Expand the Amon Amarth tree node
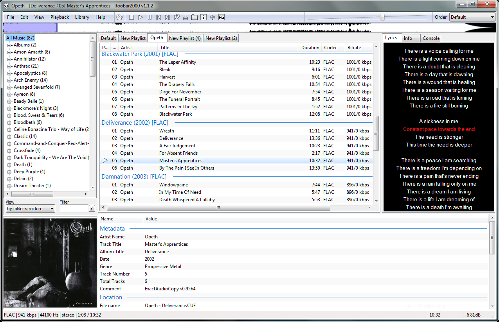The width and height of the screenshot is (499, 322). (9, 52)
